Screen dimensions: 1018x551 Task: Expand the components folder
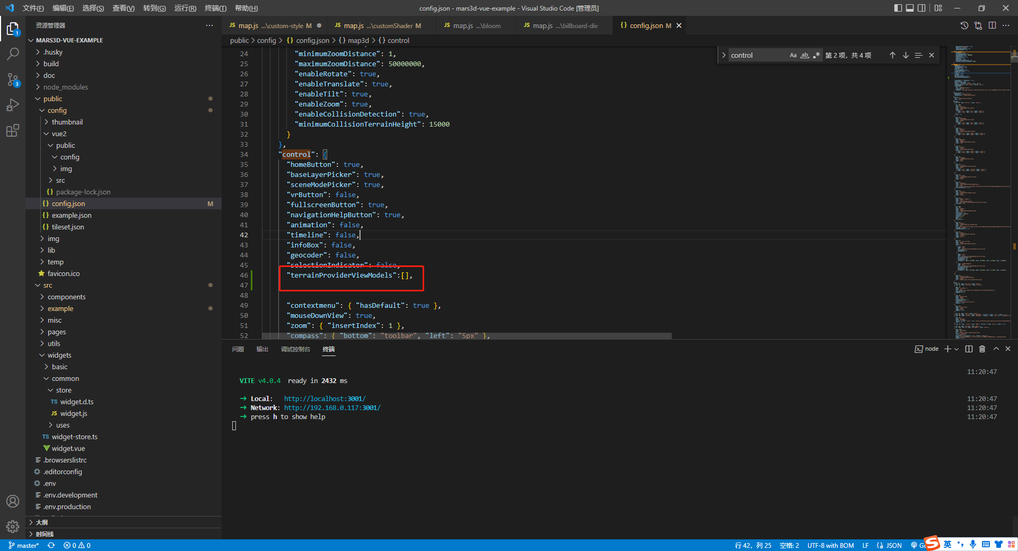tap(66, 297)
